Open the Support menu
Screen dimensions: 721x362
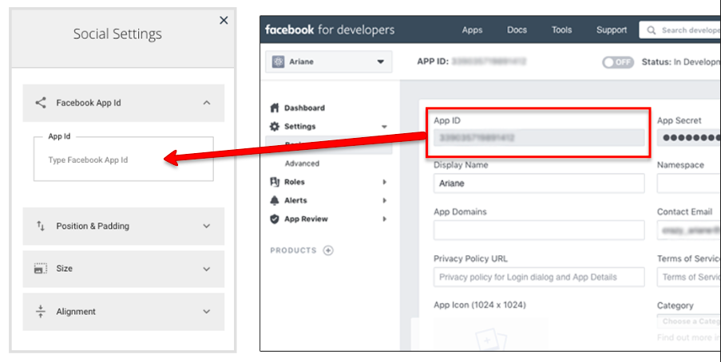pos(612,30)
